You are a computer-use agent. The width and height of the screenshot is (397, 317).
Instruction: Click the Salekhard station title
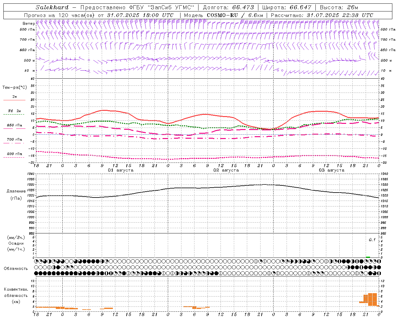tap(52, 7)
